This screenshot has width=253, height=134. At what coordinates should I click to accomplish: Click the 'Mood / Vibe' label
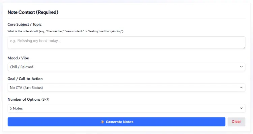(18, 58)
